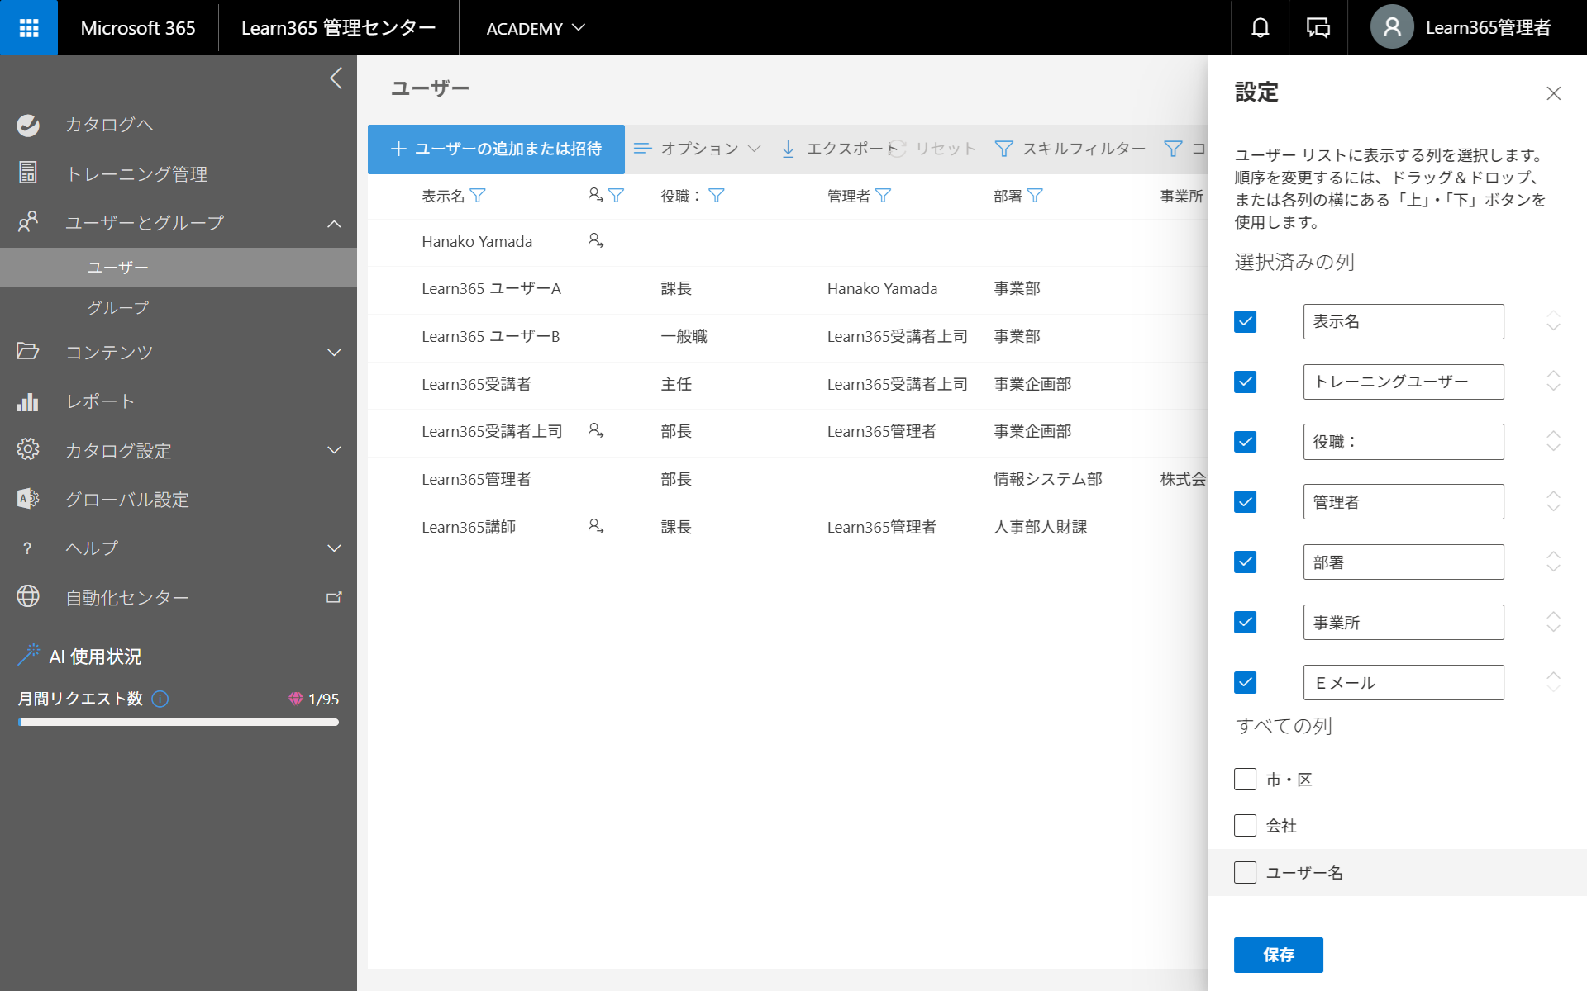Expand the ヘルプ section
Viewport: 1587px width, 991px height.
point(334,548)
